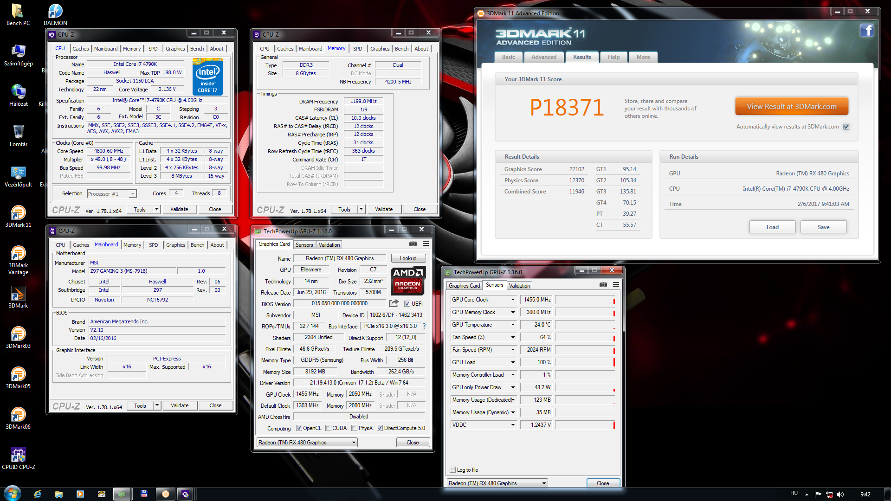Switch to the Advanced tab in 3DMark 11
This screenshot has height=501, width=891.
point(544,57)
